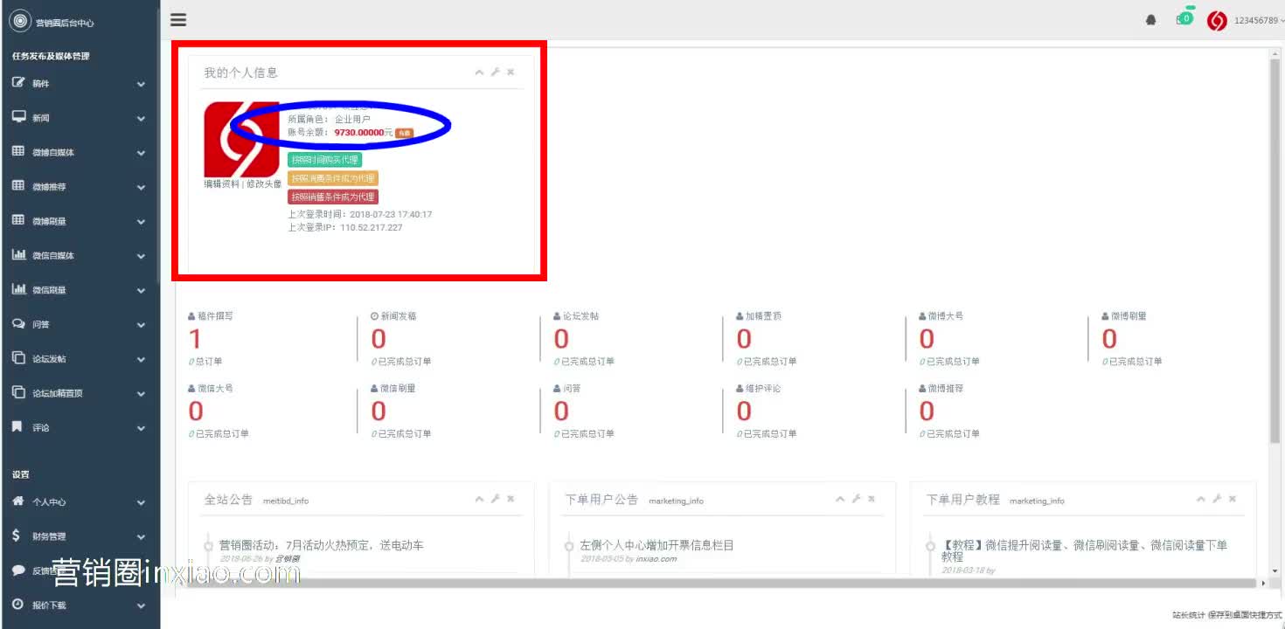
Task: Close the 下单用户教程 panel
Action: [1233, 499]
